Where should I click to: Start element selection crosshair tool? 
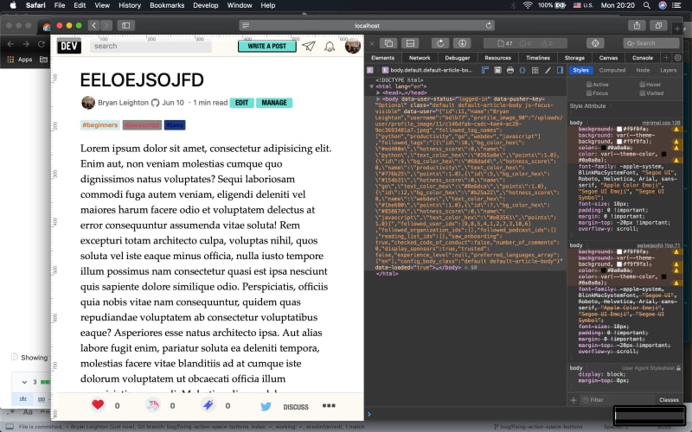point(595,43)
